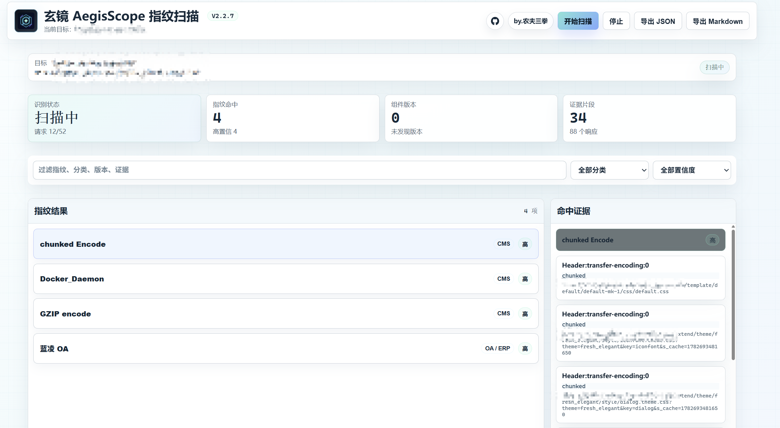Viewport: 780px width, 428px height.
Task: Click 高 badge on 蓝凌 OA row
Action: [525, 349]
